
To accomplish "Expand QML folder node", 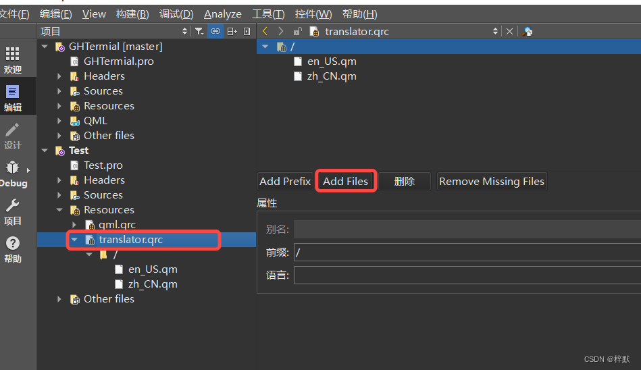I will click(59, 121).
